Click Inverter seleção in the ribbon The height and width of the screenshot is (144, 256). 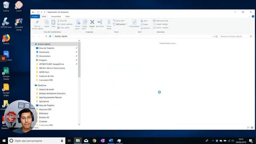click(x=161, y=28)
